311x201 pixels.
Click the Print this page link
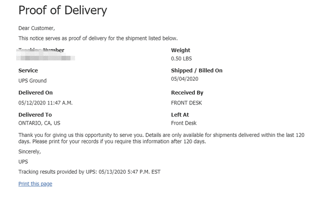point(35,184)
